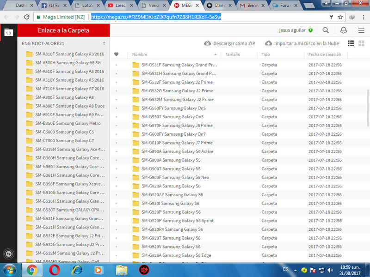
Task: Click favourite dot for SM-G550T Galaxy On5 row
Action: click(x=117, y=117)
